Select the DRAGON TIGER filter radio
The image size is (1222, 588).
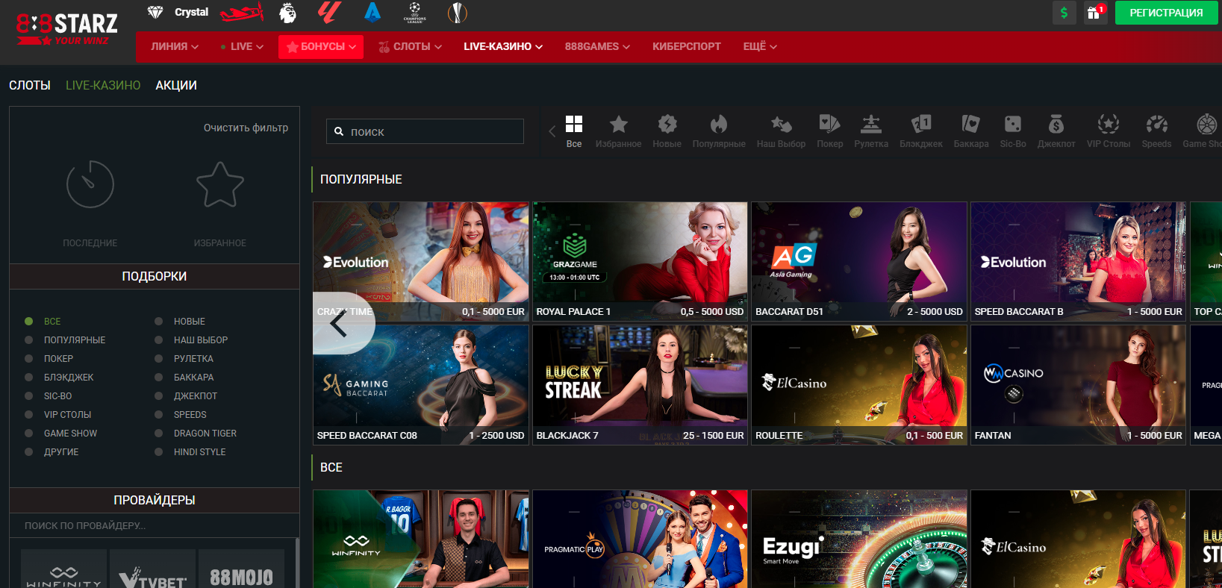point(159,434)
